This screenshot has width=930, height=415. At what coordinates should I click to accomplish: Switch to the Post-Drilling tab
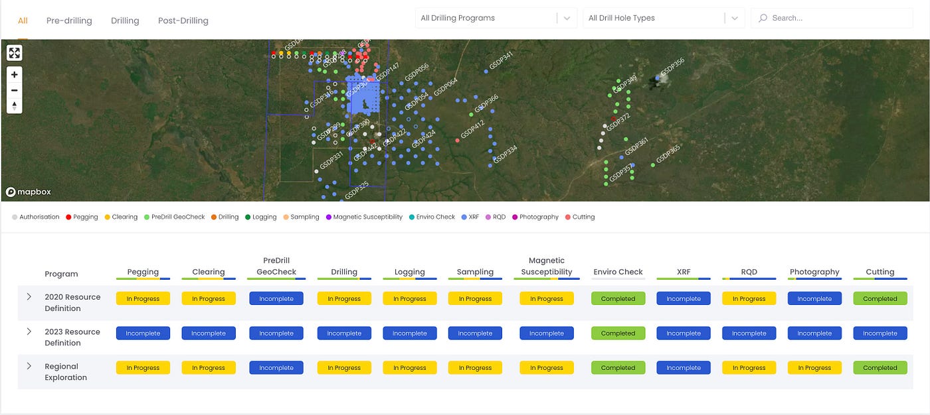coord(183,21)
